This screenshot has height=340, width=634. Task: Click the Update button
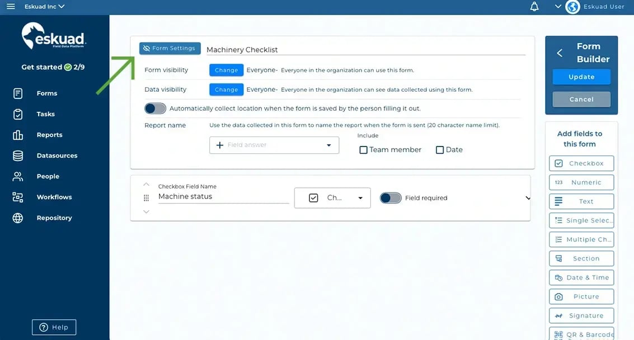coord(581,77)
